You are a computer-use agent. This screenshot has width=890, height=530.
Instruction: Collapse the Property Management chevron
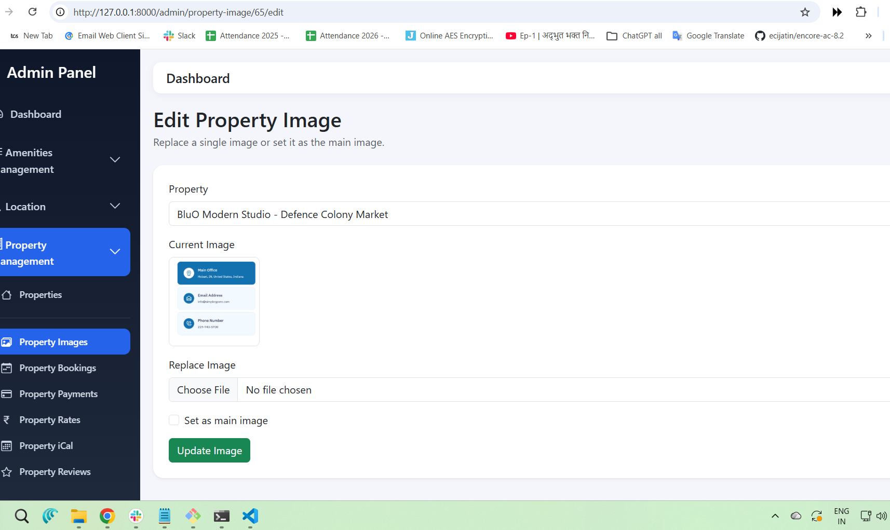tap(115, 252)
